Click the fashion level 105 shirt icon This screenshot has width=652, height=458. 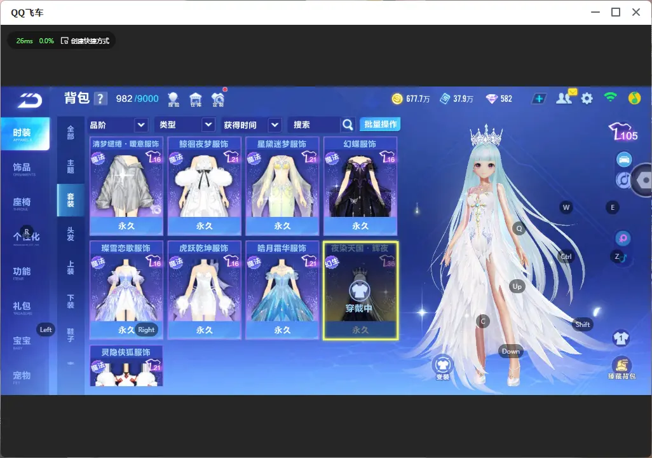click(x=623, y=132)
